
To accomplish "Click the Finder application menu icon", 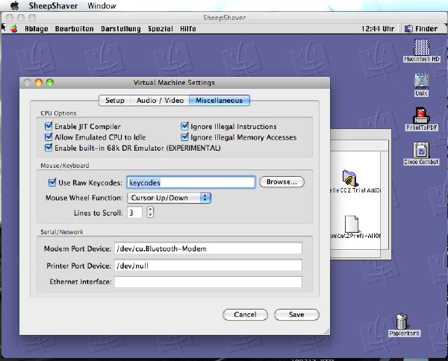I will 408,29.
